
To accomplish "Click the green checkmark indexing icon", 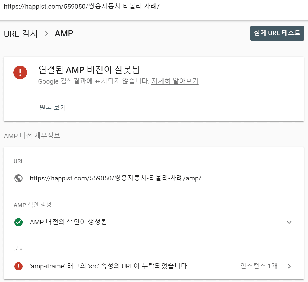I will click(x=18, y=222).
